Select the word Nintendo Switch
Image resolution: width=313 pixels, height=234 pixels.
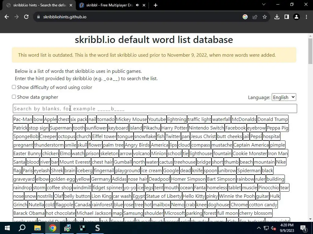pos(206,128)
